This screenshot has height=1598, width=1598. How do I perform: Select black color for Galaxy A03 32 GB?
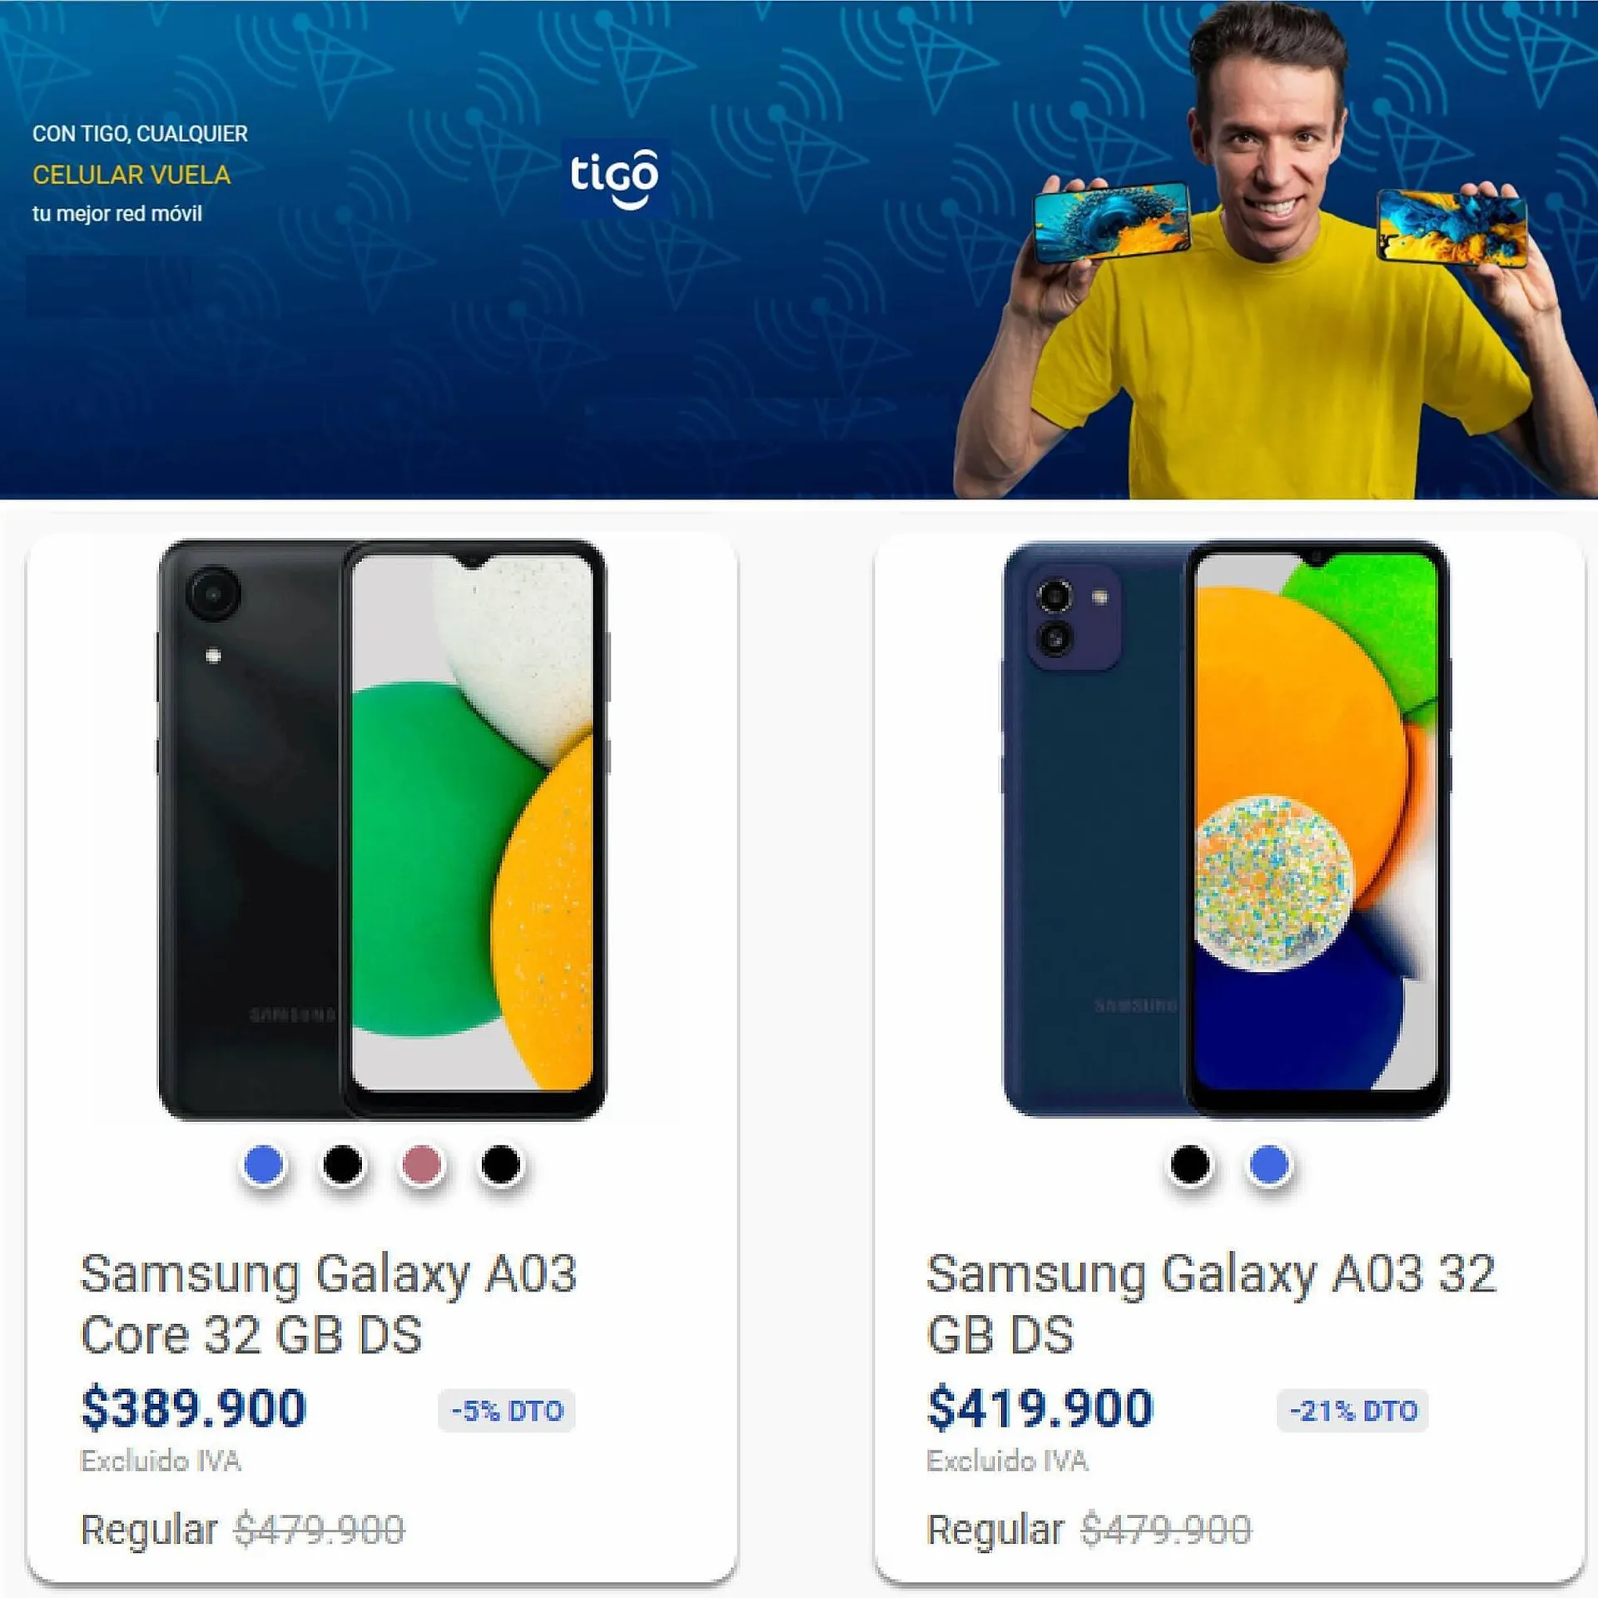pos(1190,1164)
